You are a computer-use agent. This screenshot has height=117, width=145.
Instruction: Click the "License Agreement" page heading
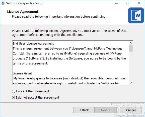pyautogui.click(x=23, y=11)
